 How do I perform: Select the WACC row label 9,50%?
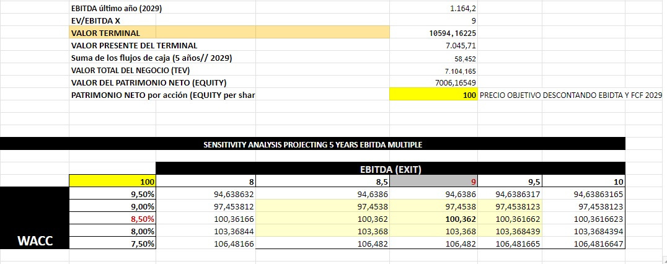tap(112, 194)
